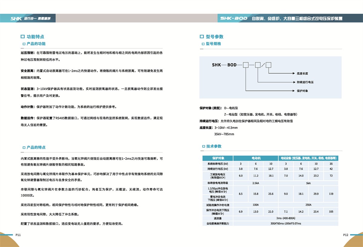Image resolution: width=363 pixels, height=247 pixels.
Task: Click the "SHK—BOD" model code in the diagram
Action: [224, 65]
